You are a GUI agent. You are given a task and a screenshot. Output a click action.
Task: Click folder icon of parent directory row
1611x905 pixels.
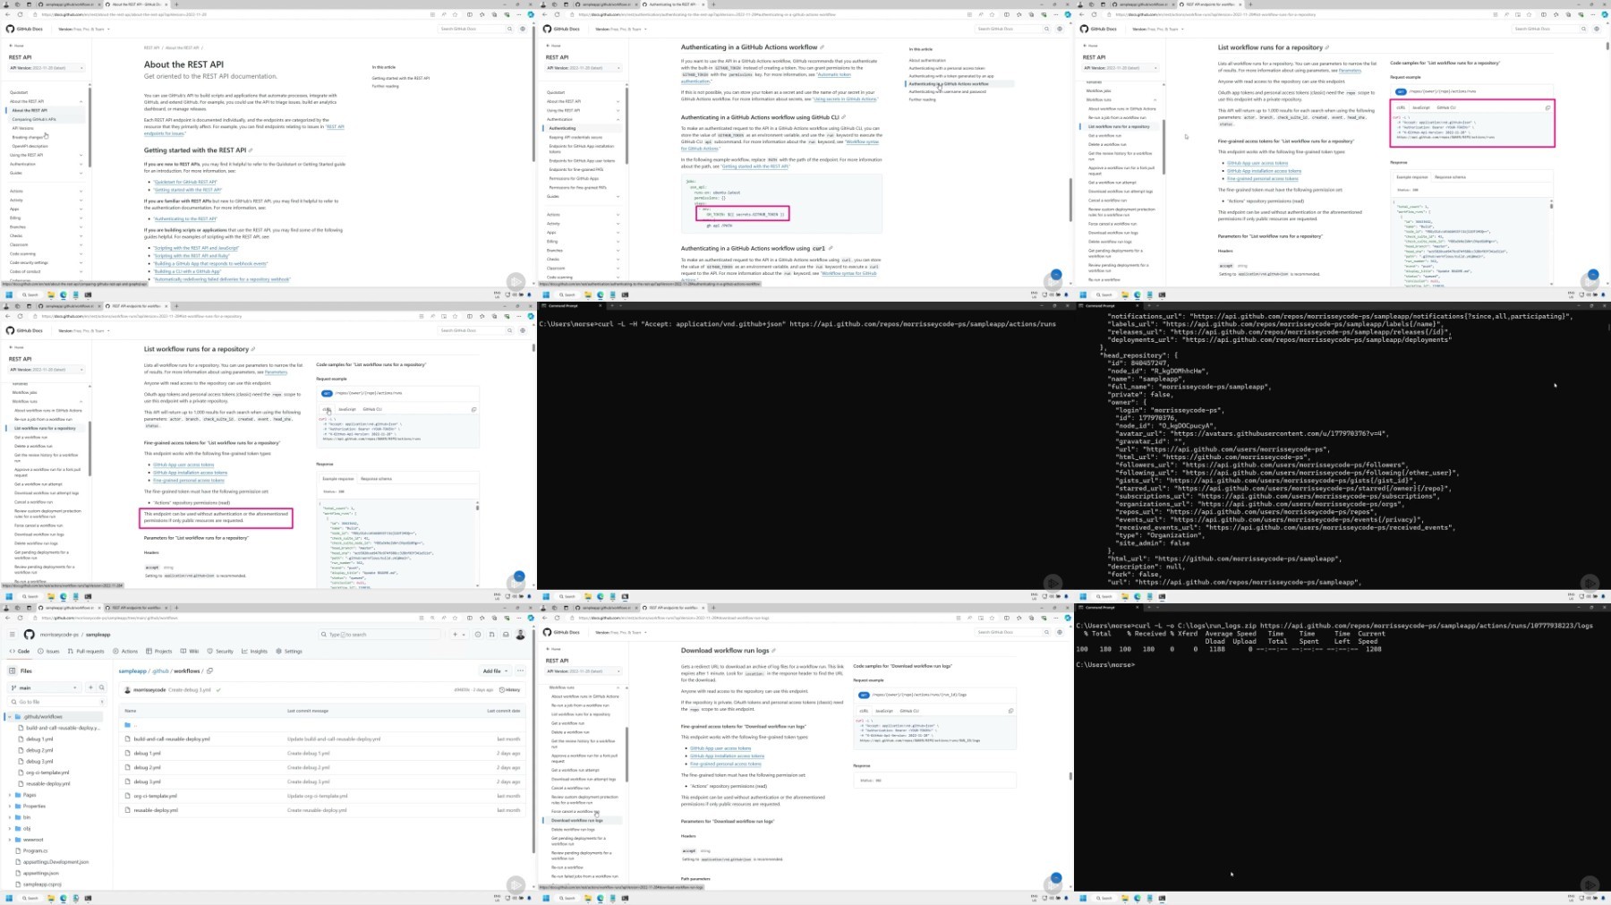[x=127, y=724]
